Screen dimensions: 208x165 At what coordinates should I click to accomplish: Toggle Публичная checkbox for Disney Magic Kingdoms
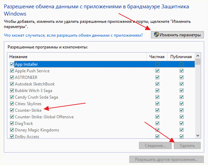click(181, 130)
